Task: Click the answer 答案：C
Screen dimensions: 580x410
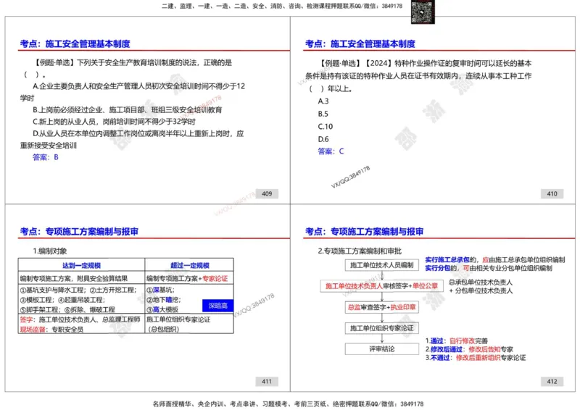Action: 331,151
